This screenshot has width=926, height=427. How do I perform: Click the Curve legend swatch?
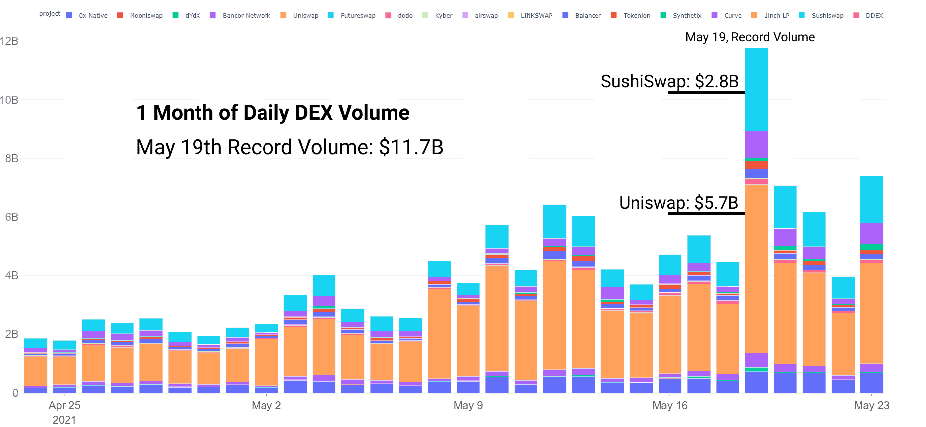[715, 15]
